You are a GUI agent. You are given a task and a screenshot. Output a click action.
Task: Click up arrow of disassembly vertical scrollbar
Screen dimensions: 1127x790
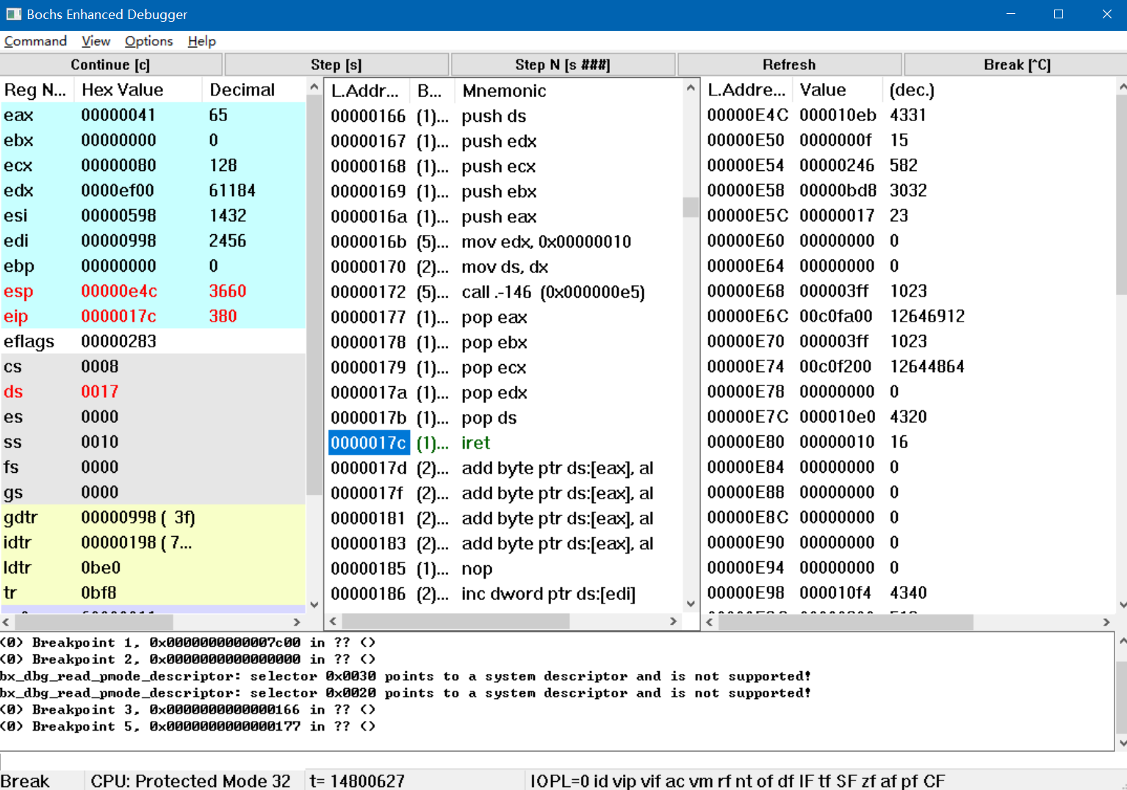pyautogui.click(x=691, y=88)
